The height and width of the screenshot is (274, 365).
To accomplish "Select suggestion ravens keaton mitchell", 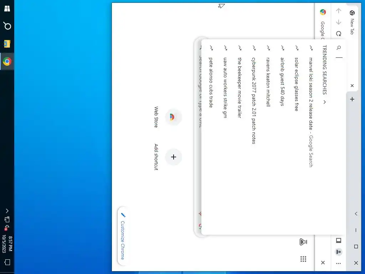I will (x=268, y=137).
